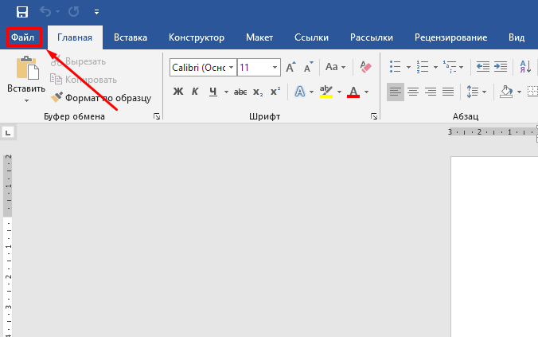The image size is (538, 337).
Task: Open the Aa change case menu
Action: 335,67
